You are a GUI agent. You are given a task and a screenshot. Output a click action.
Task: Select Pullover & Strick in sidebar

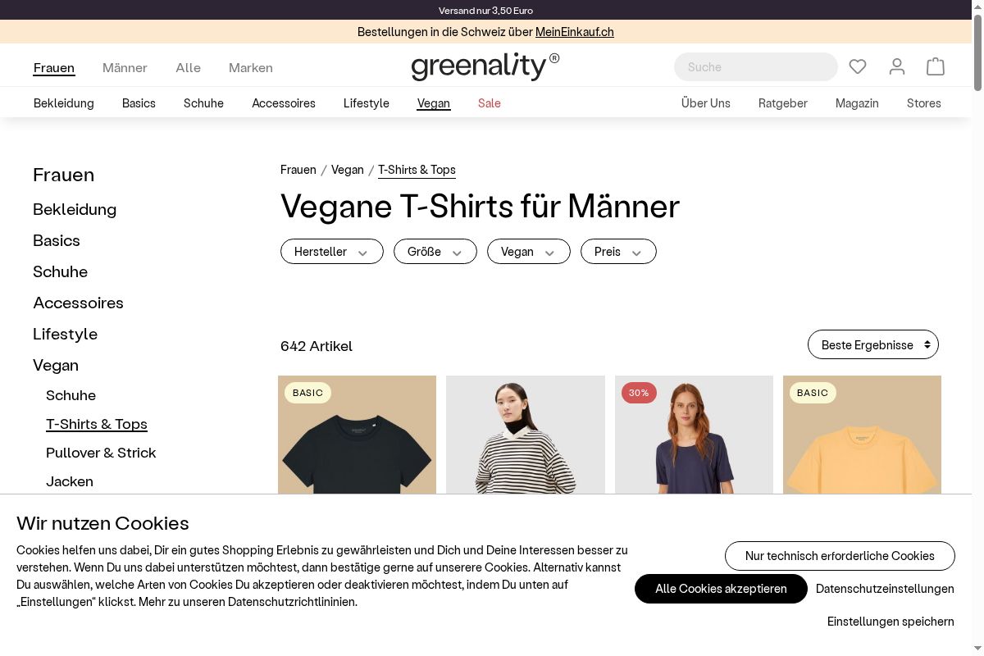(101, 453)
